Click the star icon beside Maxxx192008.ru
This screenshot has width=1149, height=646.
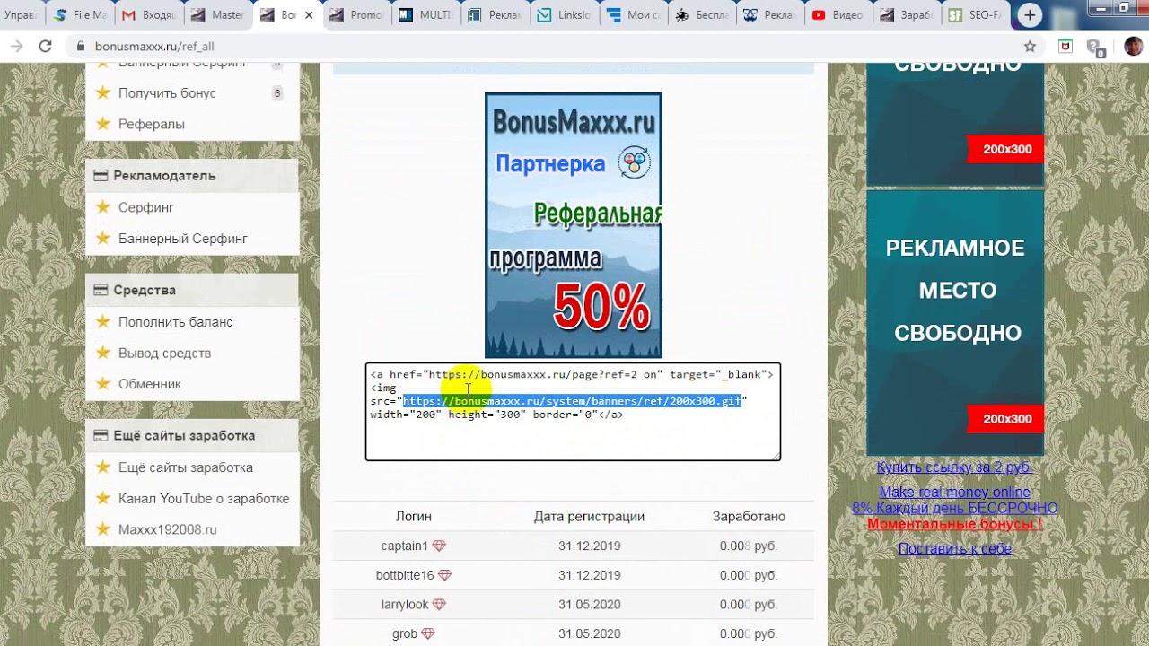(103, 529)
